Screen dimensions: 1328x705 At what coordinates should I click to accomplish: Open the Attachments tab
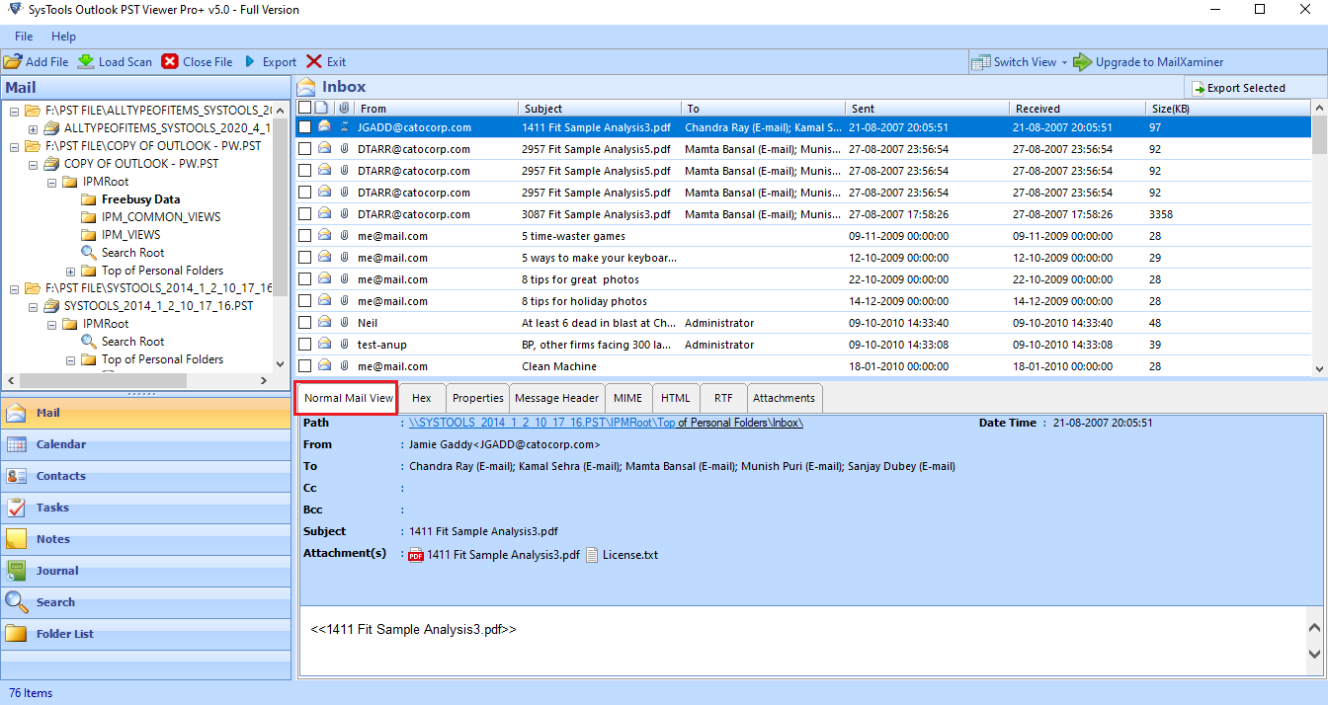coord(785,398)
